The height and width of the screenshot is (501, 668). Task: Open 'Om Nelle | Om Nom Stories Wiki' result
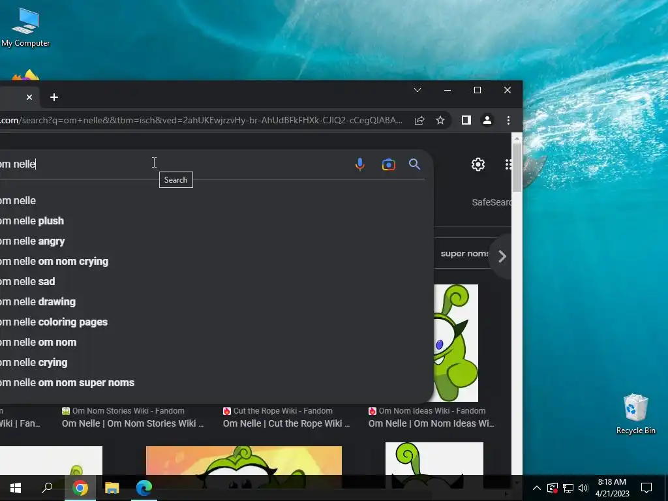coord(132,423)
